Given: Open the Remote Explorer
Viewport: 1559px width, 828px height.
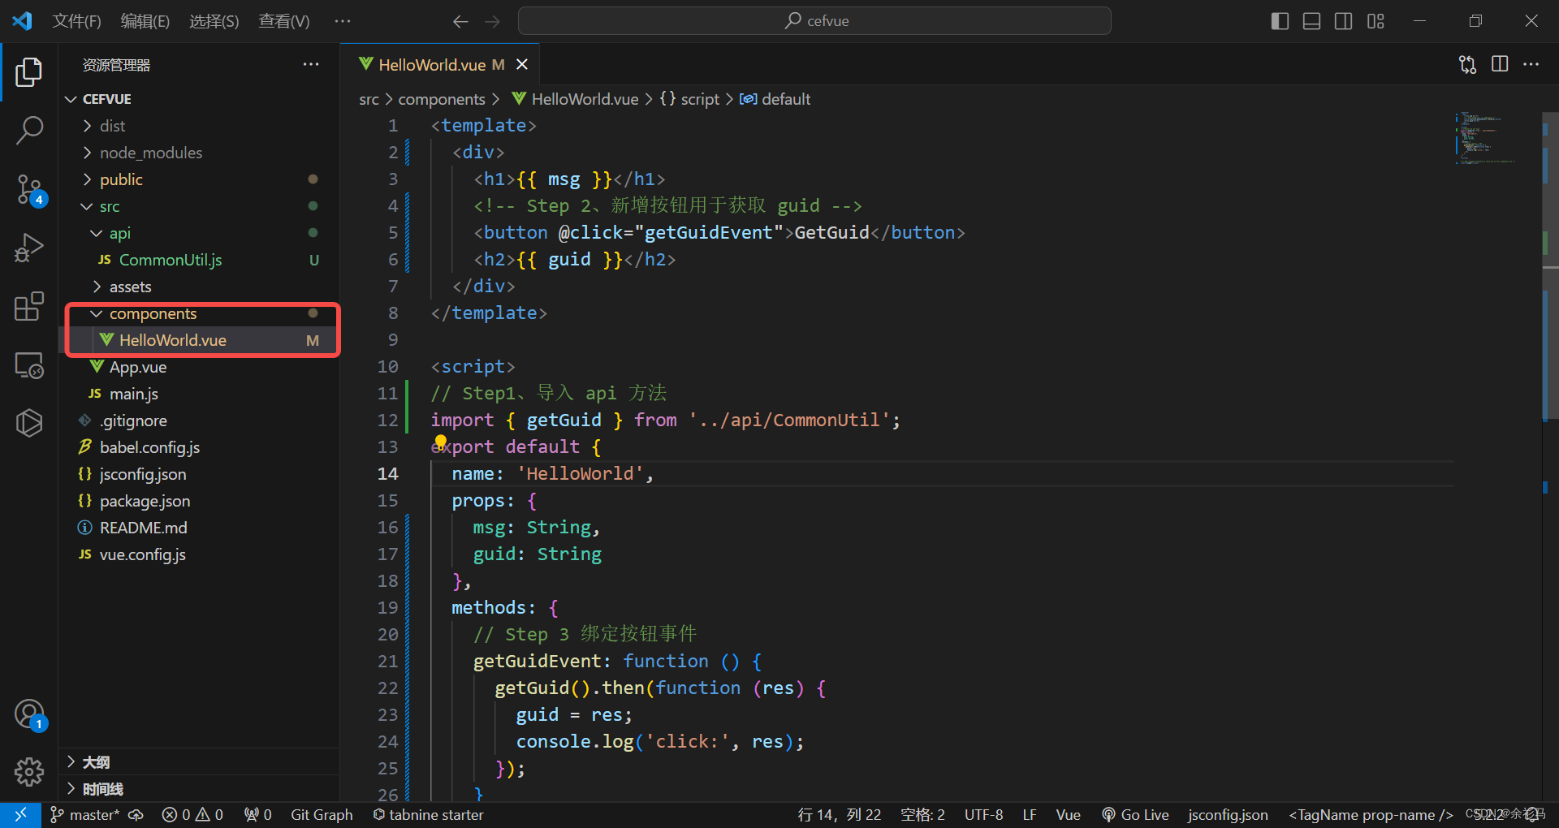Looking at the screenshot, I should click(29, 365).
